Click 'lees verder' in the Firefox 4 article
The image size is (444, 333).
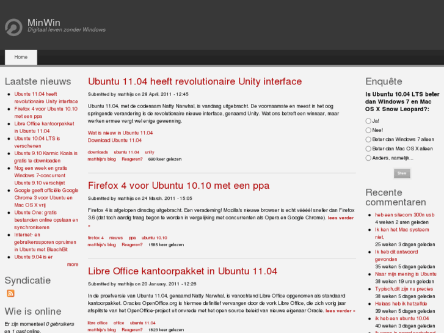coord(341,218)
